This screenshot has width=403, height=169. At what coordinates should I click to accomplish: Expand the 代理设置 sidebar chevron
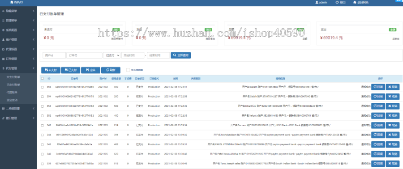coord(34,49)
